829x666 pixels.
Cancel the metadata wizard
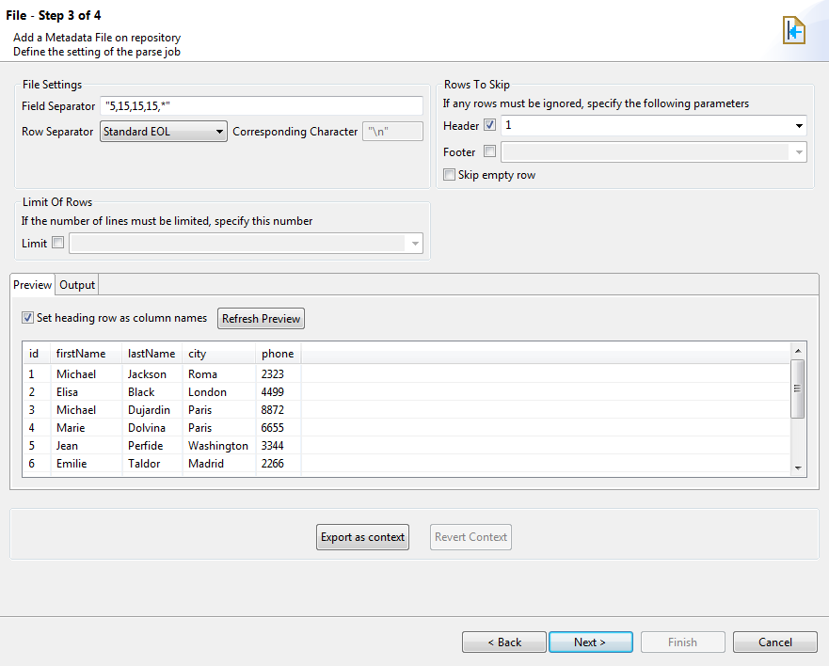tap(774, 642)
